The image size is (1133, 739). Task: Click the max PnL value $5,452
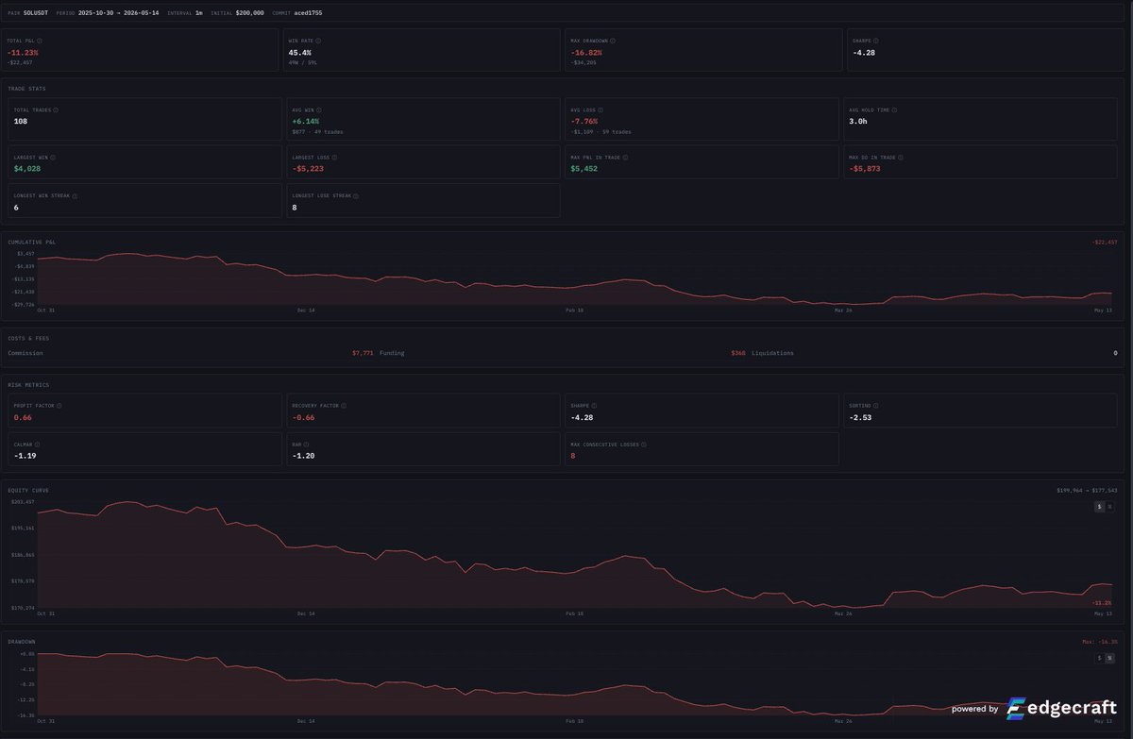click(583, 168)
